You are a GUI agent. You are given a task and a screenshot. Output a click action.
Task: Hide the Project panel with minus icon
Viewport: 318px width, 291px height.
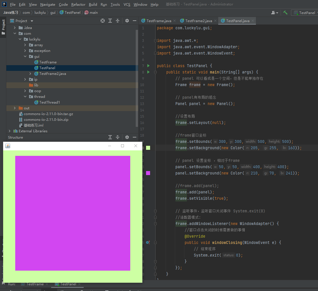click(x=134, y=21)
